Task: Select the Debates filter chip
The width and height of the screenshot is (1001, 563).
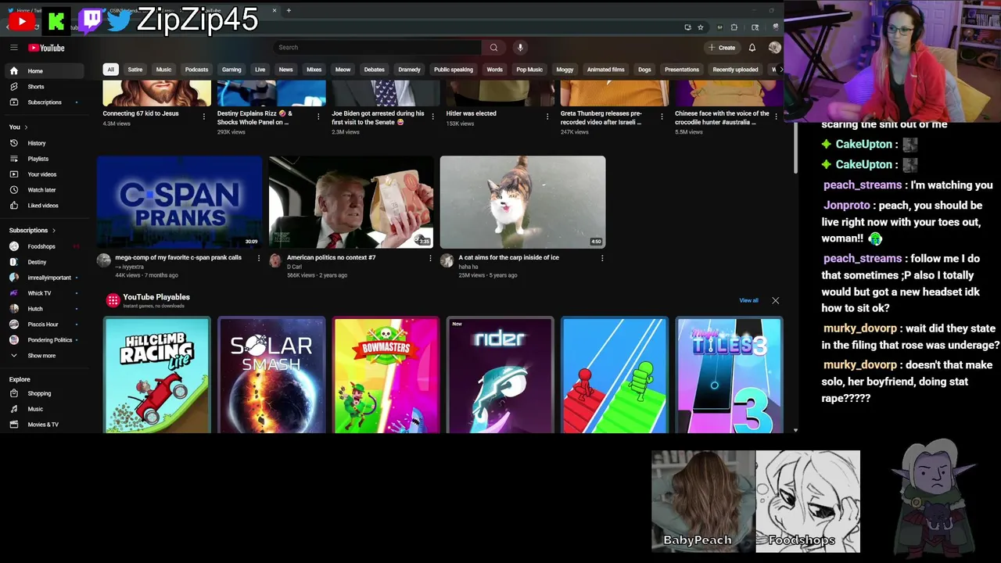Action: [x=374, y=70]
